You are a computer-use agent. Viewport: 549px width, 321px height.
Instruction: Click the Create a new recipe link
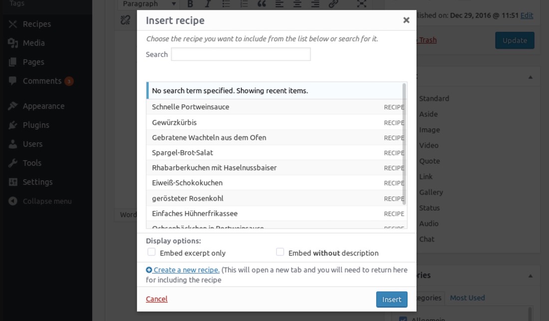pos(186,270)
